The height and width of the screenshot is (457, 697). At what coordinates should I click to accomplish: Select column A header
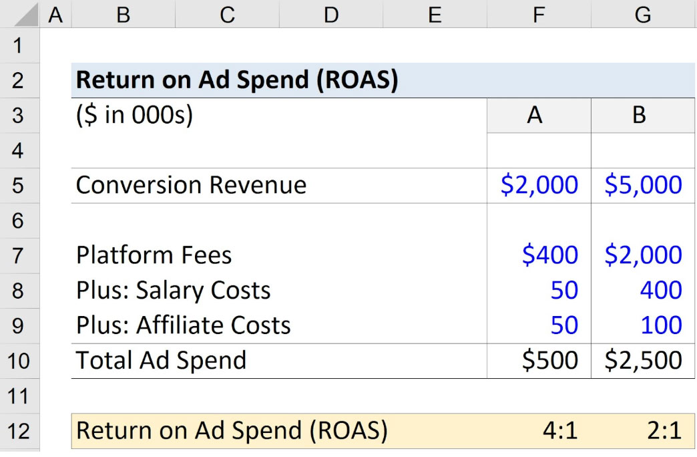tap(55, 14)
